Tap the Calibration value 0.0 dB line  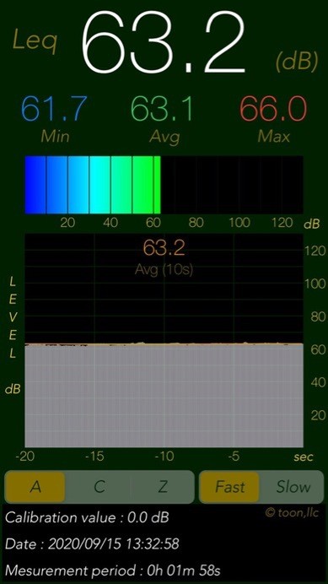[x=87, y=517]
